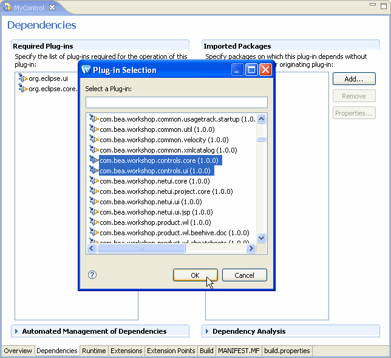Select com.bea.workshop.common.xmlcatalog (1.0.0) entry
Image resolution: width=391 pixels, height=358 pixels.
(x=168, y=150)
